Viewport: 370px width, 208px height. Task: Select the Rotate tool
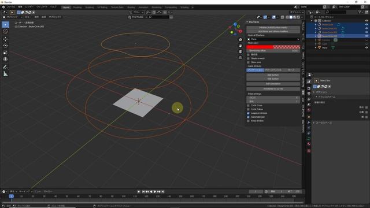(5, 46)
